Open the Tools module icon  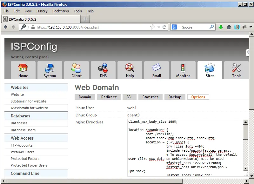(237, 70)
